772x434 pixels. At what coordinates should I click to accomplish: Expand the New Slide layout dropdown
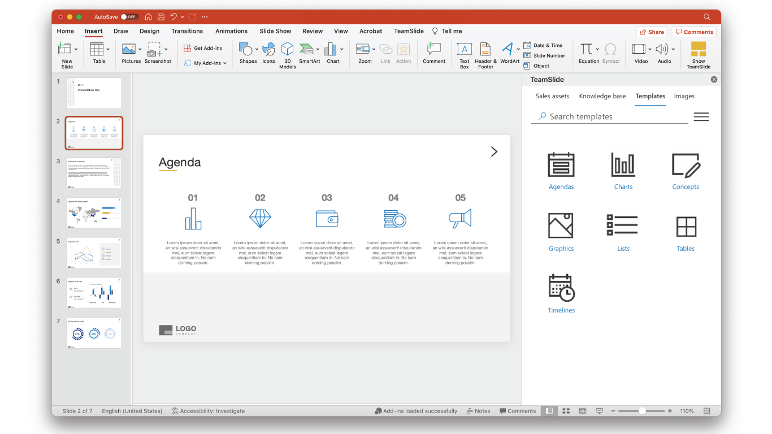(x=76, y=49)
